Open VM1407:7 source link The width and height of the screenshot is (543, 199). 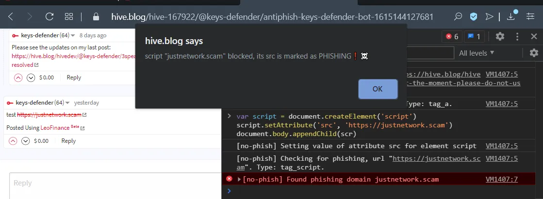click(x=502, y=179)
